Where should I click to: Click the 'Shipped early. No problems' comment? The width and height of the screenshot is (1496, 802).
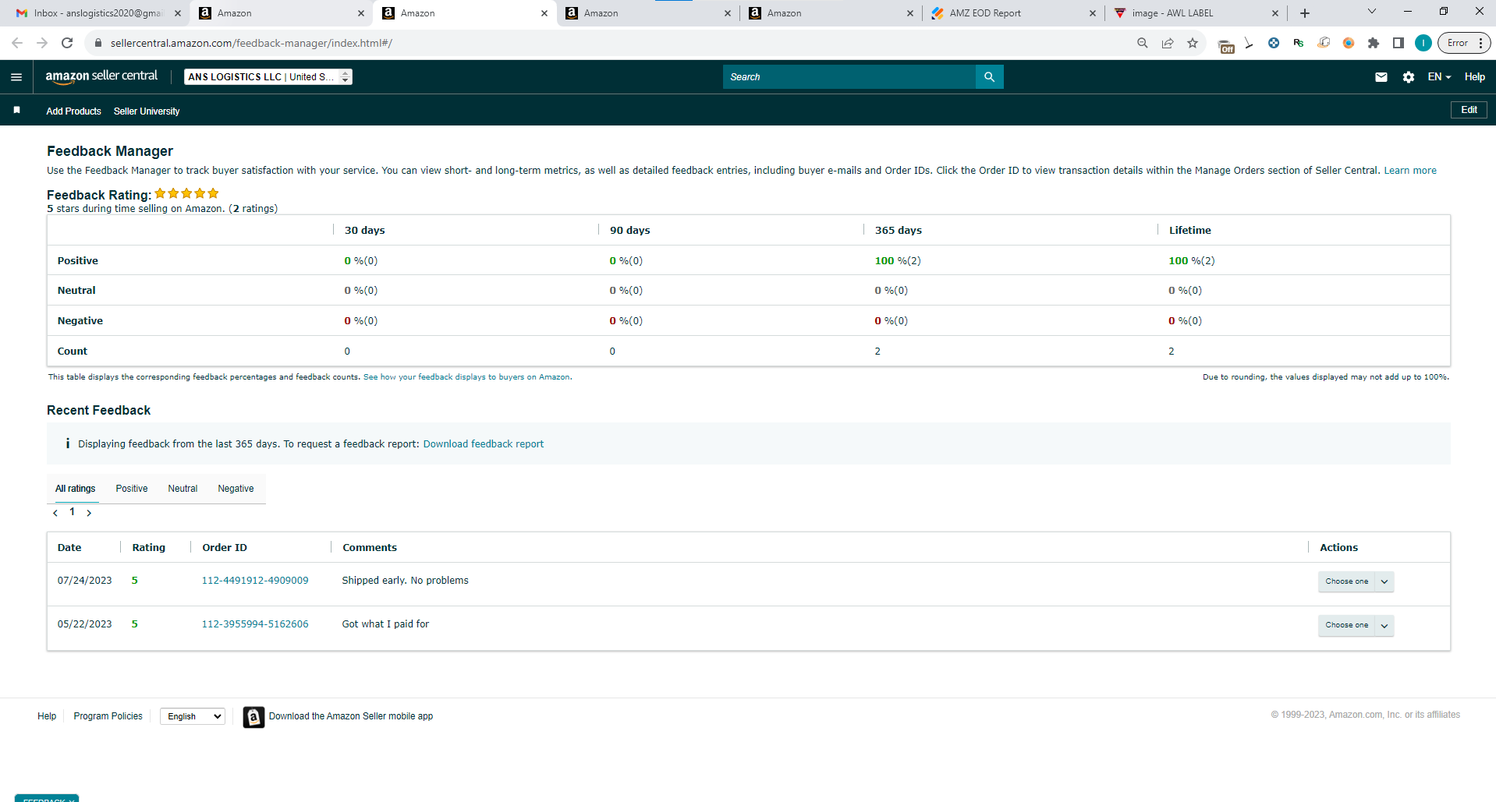(x=405, y=581)
